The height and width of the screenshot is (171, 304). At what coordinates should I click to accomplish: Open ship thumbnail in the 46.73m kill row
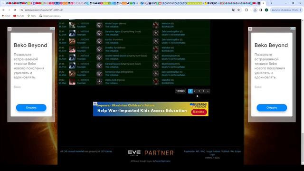click(72, 25)
